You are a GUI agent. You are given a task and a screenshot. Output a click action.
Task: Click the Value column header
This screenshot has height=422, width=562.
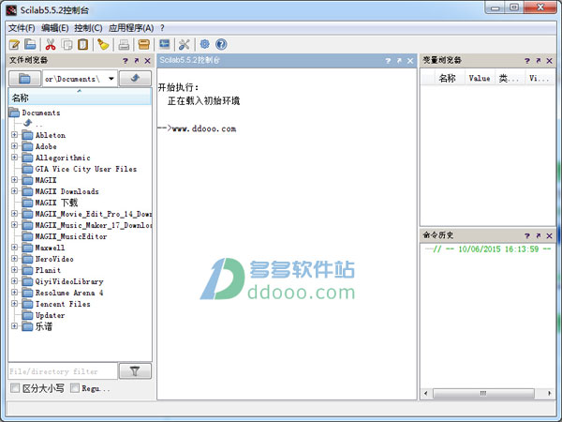480,78
